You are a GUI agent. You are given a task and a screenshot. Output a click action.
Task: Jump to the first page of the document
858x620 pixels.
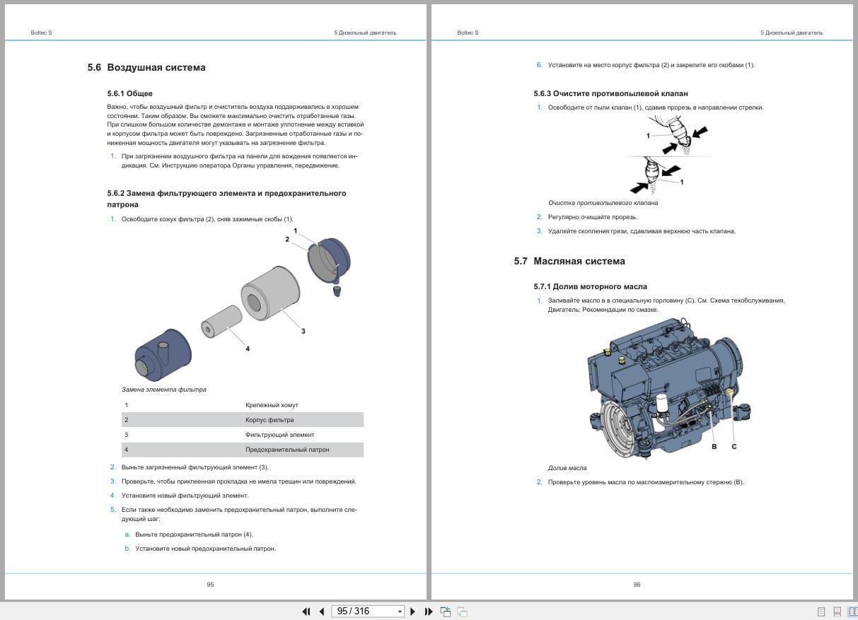pyautogui.click(x=306, y=611)
